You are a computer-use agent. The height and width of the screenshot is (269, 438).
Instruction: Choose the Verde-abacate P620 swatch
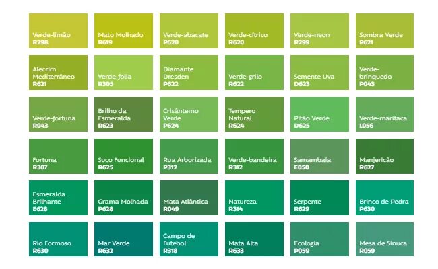[x=189, y=31]
